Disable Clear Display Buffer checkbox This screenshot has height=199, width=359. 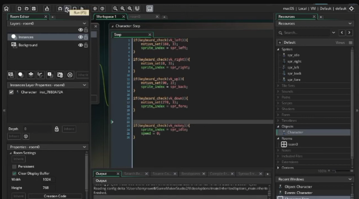coord(14,173)
